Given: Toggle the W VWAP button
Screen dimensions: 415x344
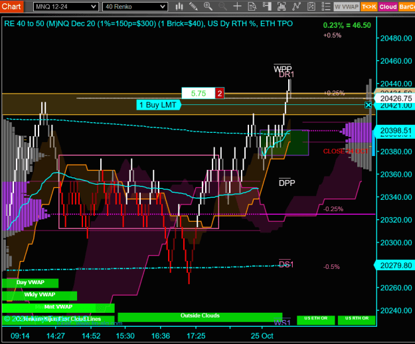Looking at the screenshot, I should (347, 7).
